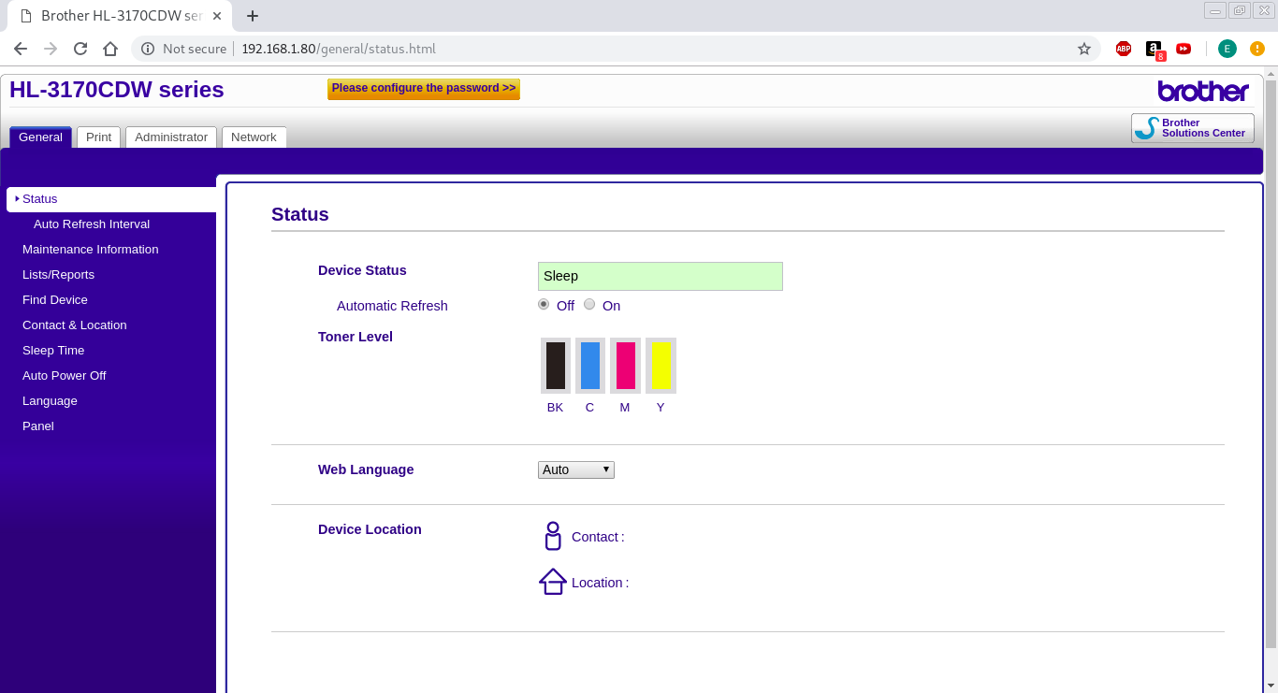This screenshot has height=693, width=1278.
Task: Click the red YouTube extension icon
Action: click(x=1184, y=49)
